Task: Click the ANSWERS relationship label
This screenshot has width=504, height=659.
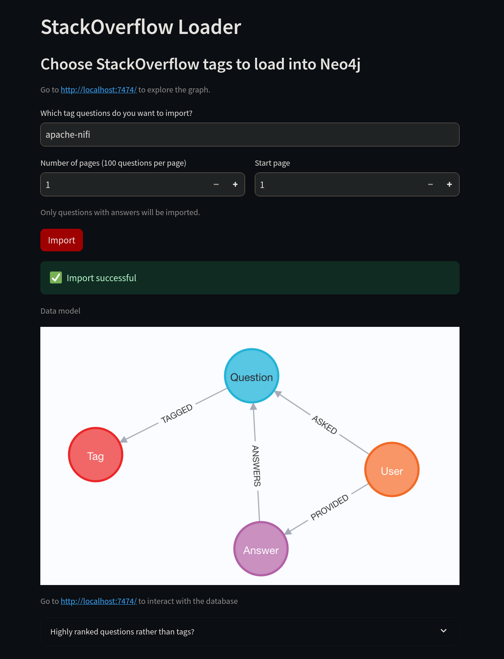Action: 256,466
